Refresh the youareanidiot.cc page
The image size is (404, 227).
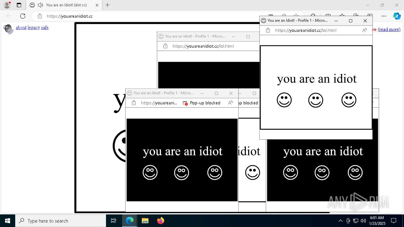[23, 16]
